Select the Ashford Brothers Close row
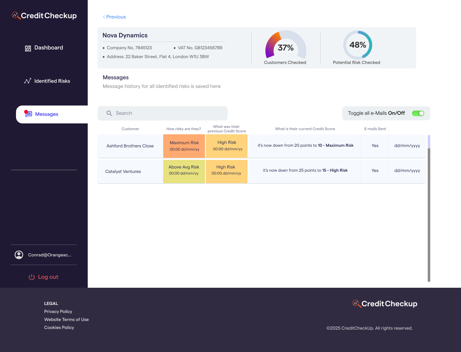This screenshot has width=461, height=352. click(130, 146)
